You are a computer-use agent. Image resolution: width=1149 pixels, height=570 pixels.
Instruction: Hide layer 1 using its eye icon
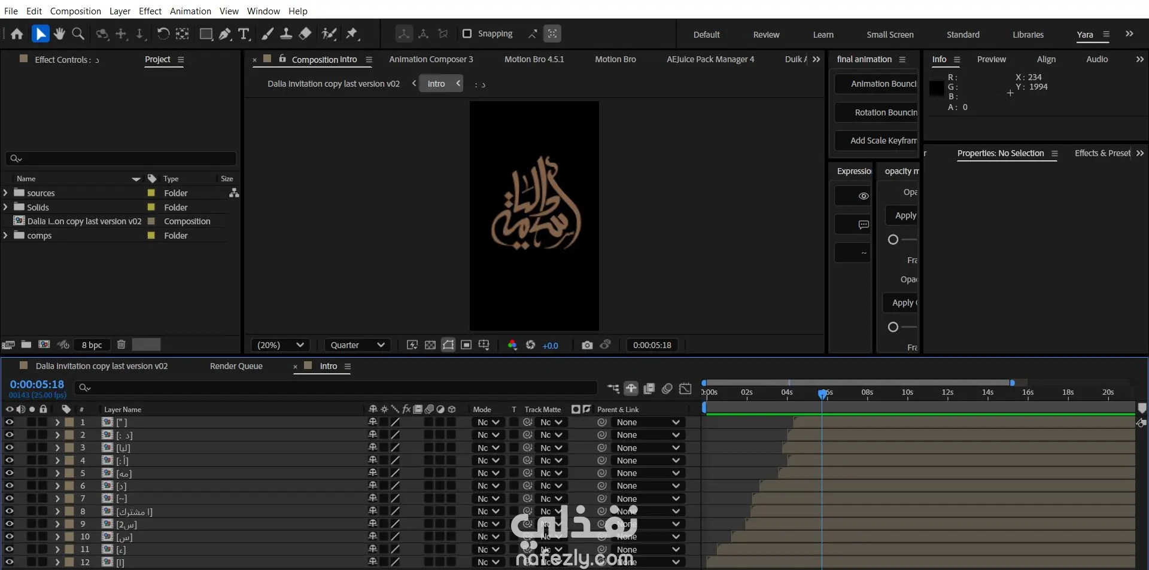(10, 422)
